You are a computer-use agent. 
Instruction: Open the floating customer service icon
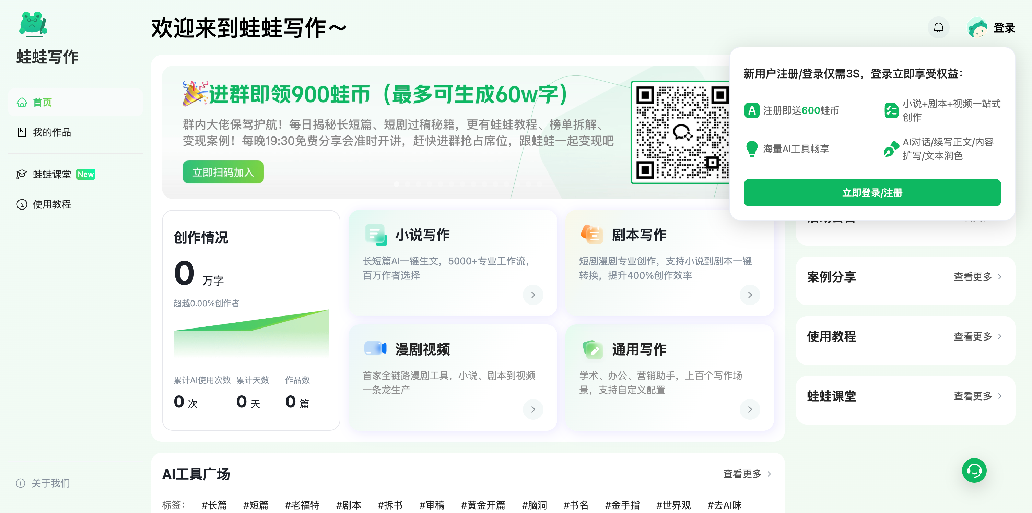975,470
